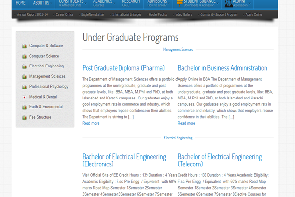
Task: Open Bachelor in Business Administration heading
Action: [223, 68]
